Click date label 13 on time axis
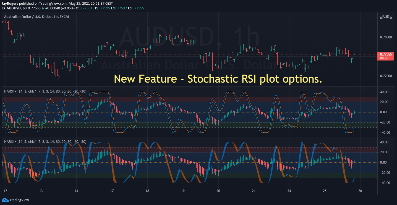 pyautogui.click(x=41, y=191)
